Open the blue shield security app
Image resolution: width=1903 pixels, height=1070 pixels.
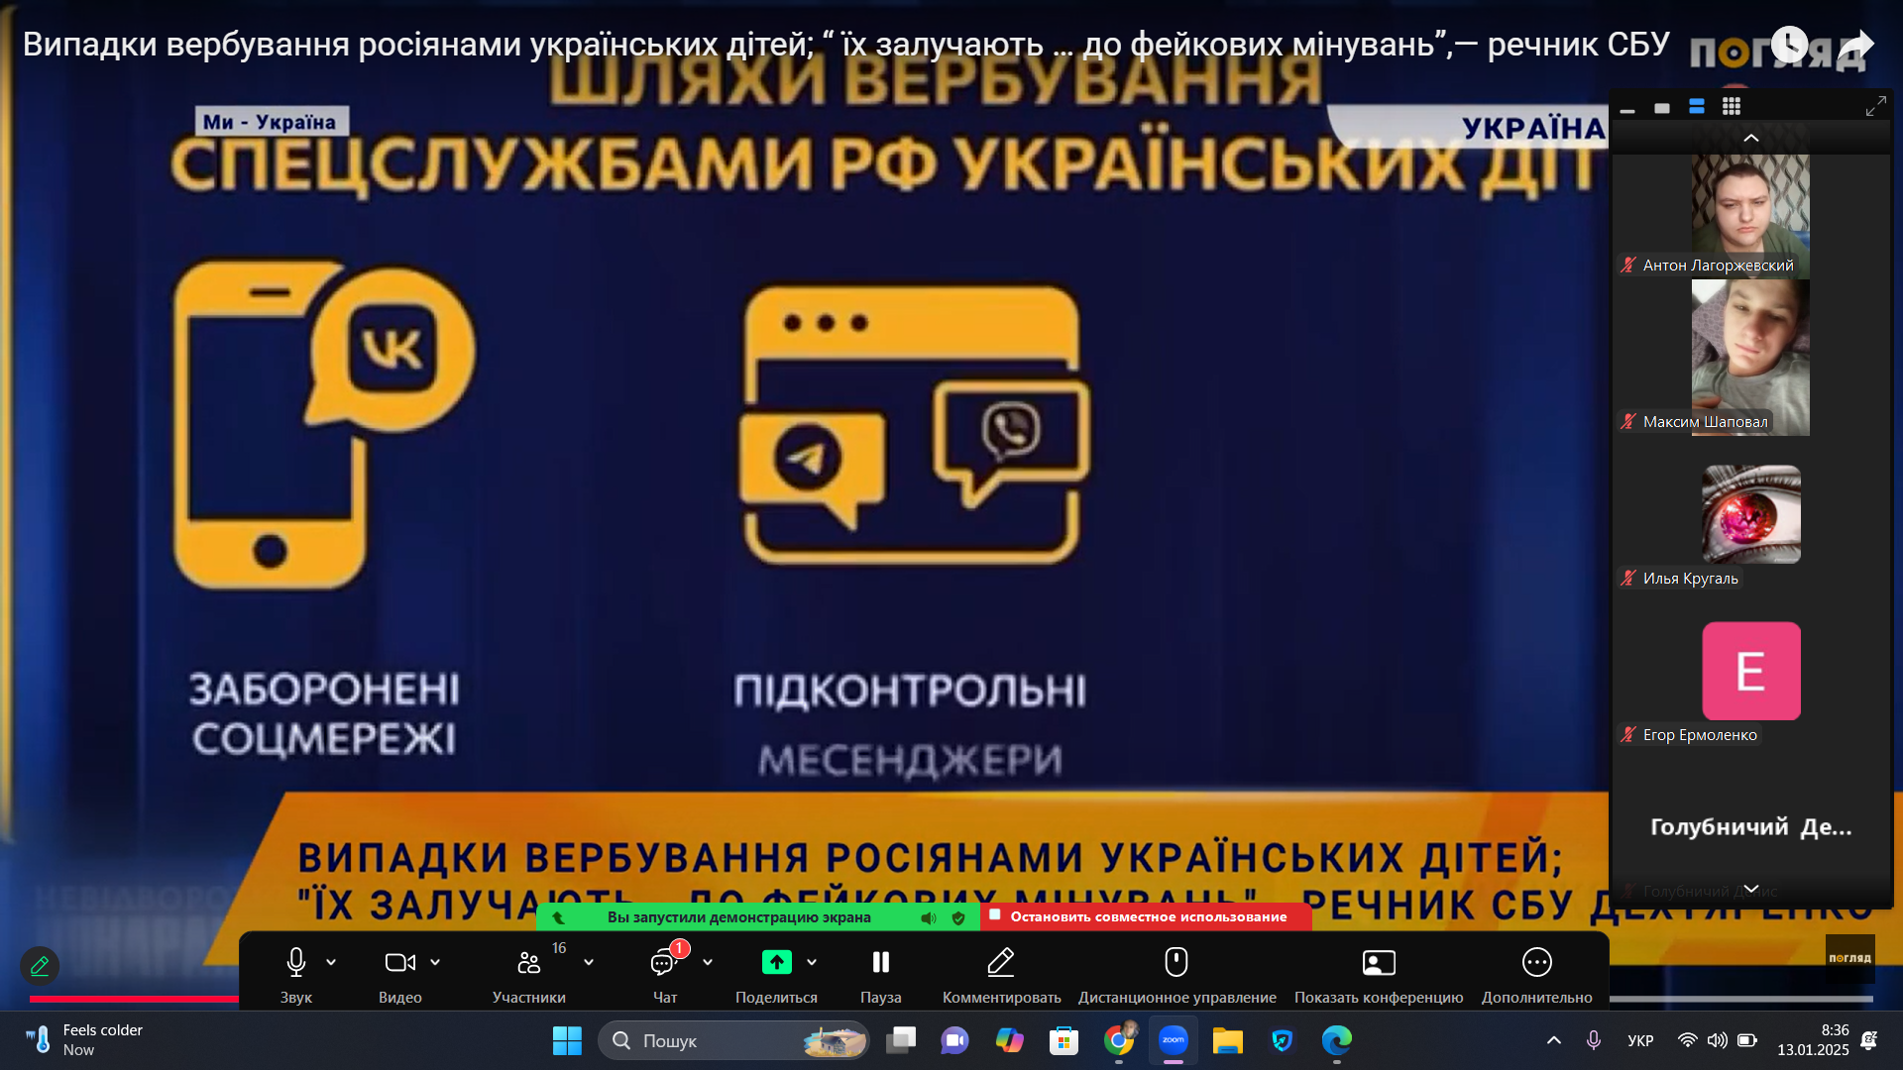tap(1283, 1040)
